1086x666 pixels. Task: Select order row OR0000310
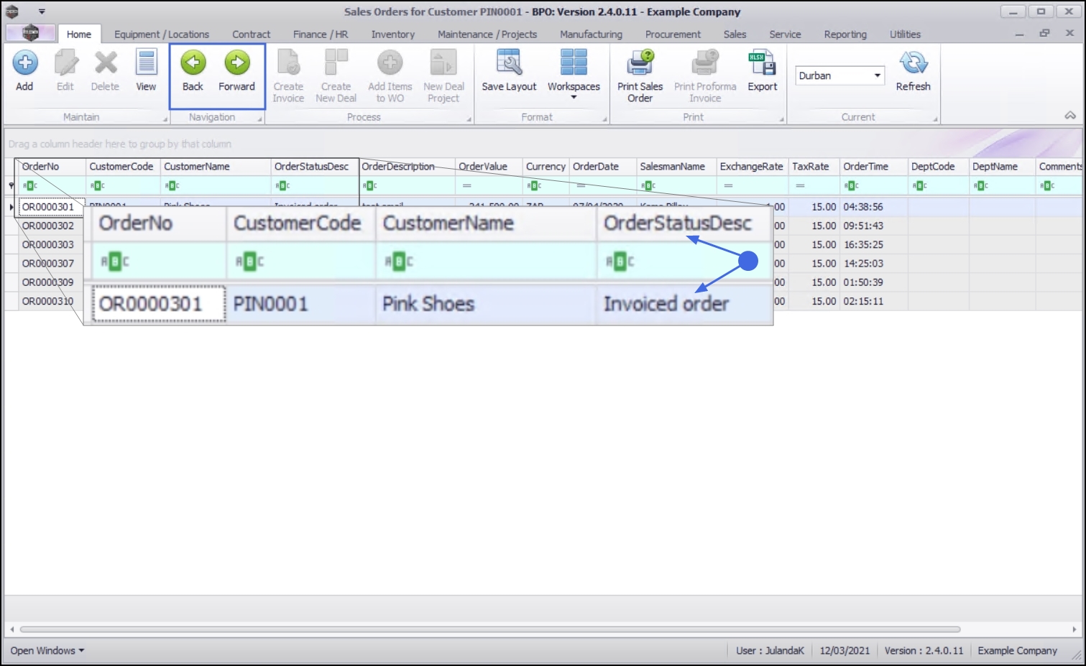[x=48, y=301]
